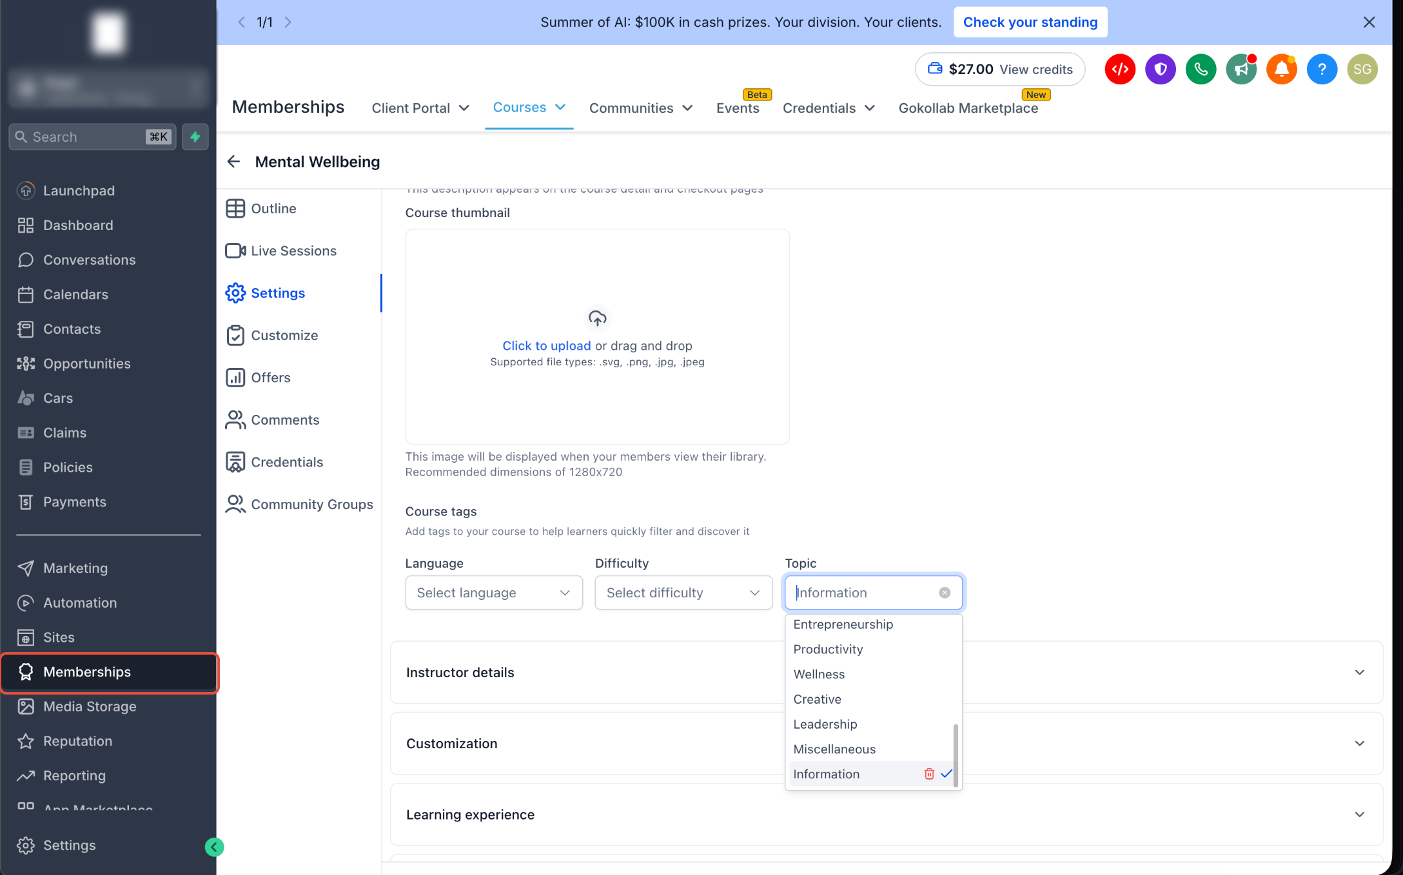
Task: Open the green phone dialer icon
Action: click(x=1201, y=69)
